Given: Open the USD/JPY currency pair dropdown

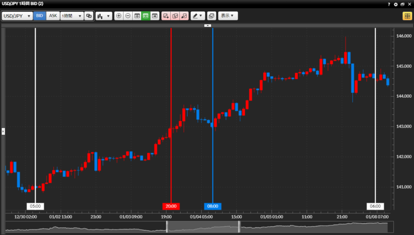Looking at the screenshot, I should point(17,16).
